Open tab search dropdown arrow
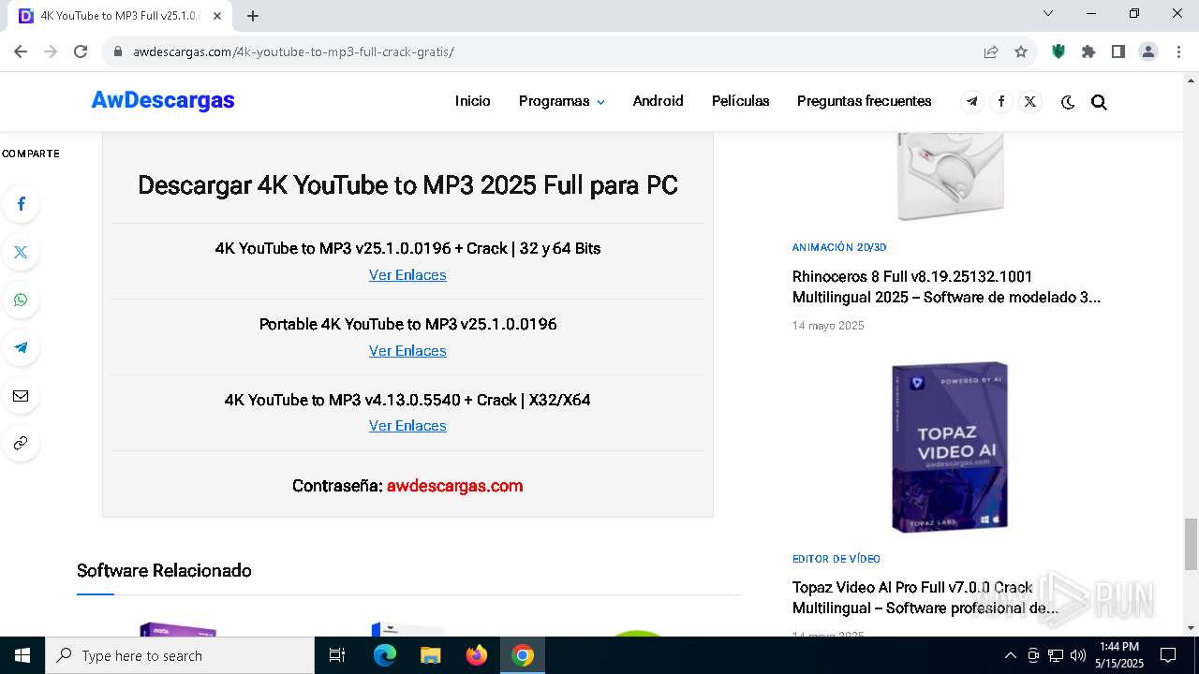The height and width of the screenshot is (674, 1199). tap(1048, 13)
